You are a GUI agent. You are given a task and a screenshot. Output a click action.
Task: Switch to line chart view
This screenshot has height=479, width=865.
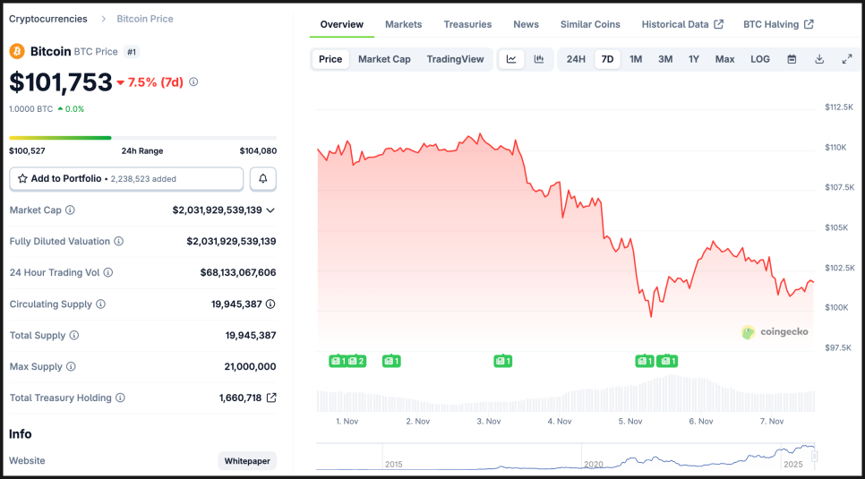(x=511, y=59)
